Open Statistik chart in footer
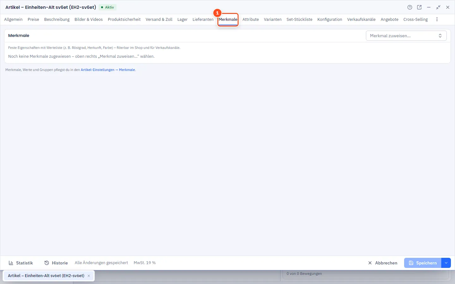The height and width of the screenshot is (284, 455). (x=21, y=263)
